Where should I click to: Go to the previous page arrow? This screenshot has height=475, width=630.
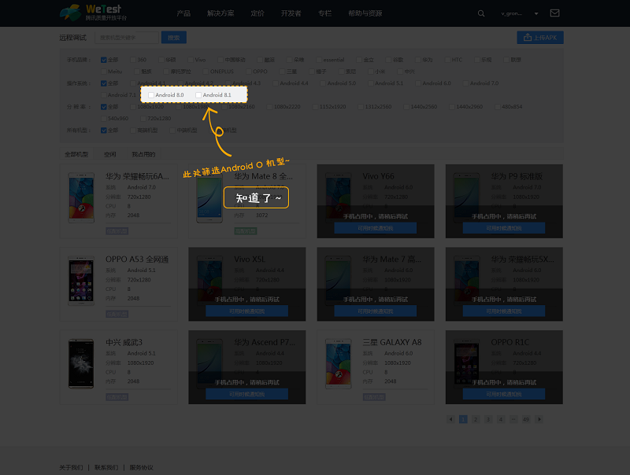tap(450, 419)
